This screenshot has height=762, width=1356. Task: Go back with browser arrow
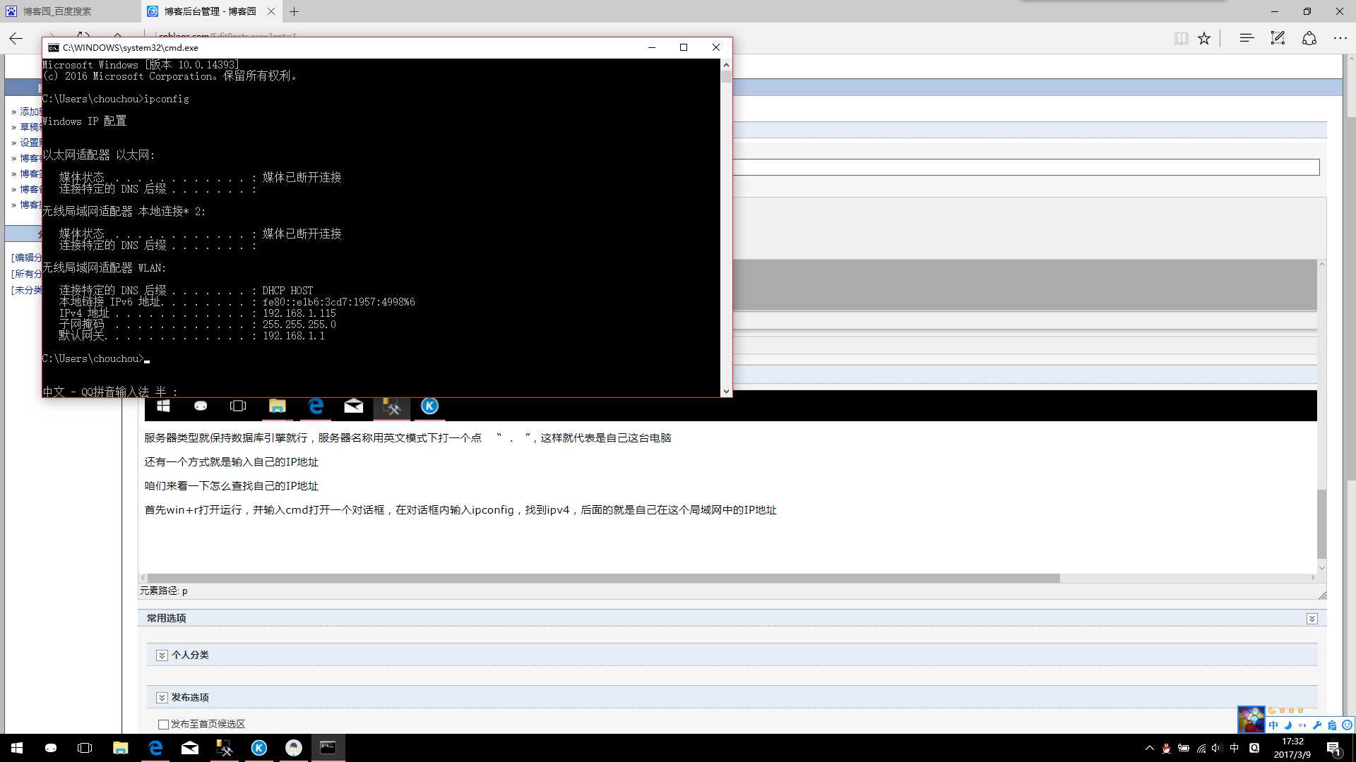[x=16, y=39]
